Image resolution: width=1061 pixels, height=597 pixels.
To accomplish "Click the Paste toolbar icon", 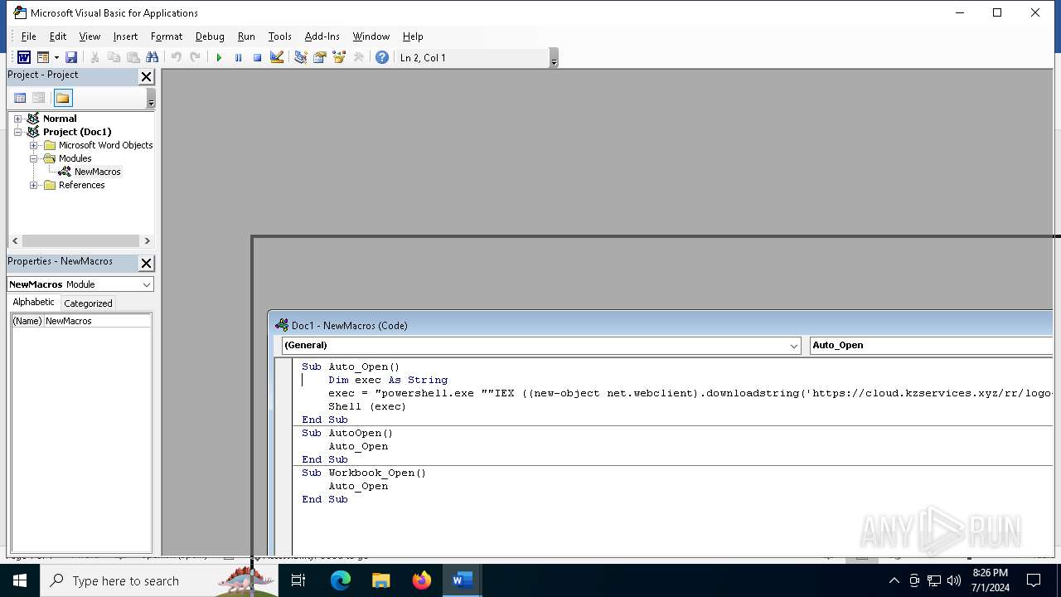I will click(133, 57).
